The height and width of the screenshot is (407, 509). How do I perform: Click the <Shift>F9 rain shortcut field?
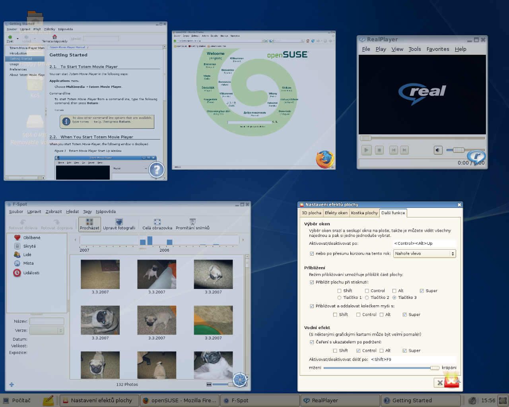413,359
